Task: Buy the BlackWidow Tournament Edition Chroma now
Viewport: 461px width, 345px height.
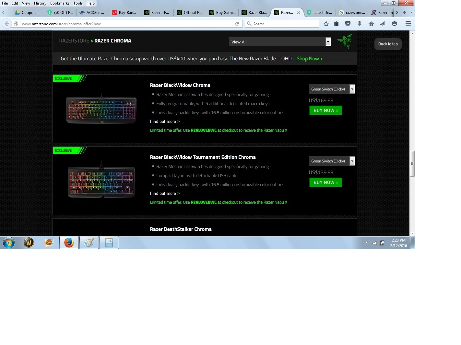Action: pyautogui.click(x=326, y=182)
